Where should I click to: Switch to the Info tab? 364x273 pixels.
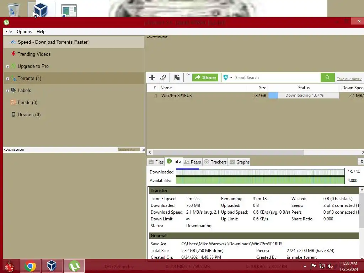pos(174,161)
